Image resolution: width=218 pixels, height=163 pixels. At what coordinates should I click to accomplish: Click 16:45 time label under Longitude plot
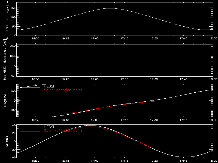pyautogui.click(x=65, y=120)
